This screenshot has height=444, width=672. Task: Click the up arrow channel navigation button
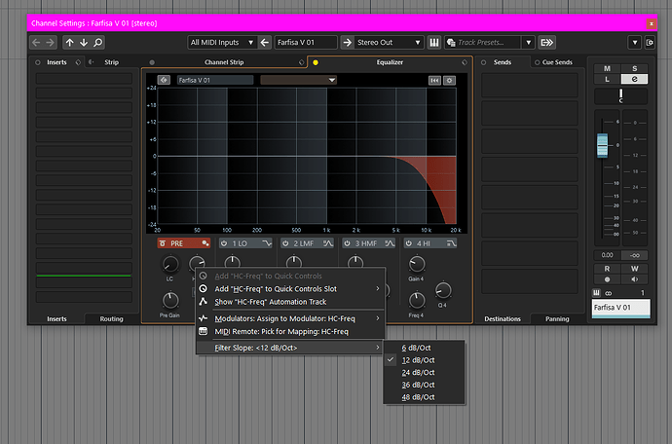pos(70,43)
